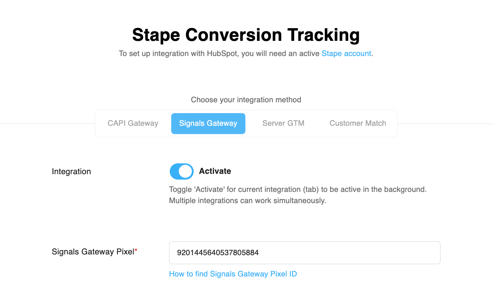Select the Signals Gateway tab
The width and height of the screenshot is (493, 292).
click(x=208, y=123)
